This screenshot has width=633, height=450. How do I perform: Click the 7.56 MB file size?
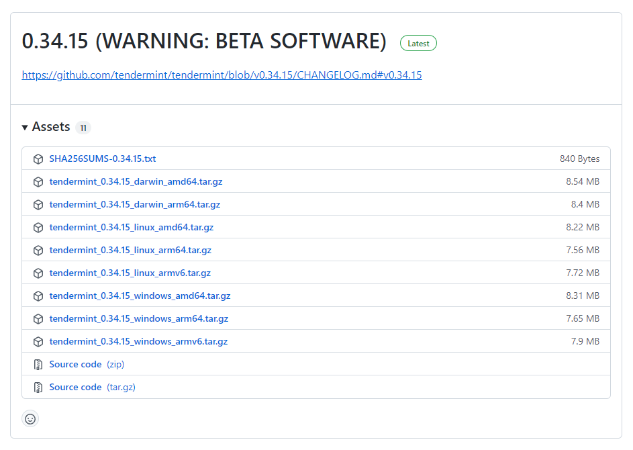pyautogui.click(x=583, y=250)
